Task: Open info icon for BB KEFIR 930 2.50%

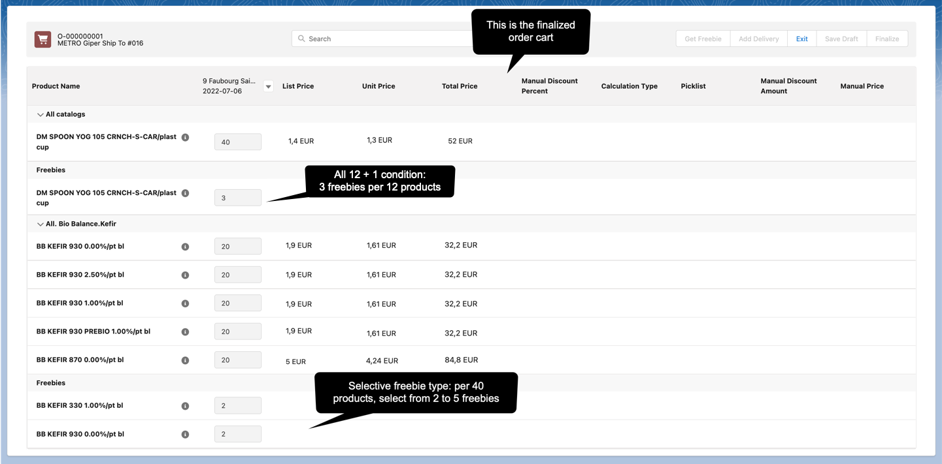Action: [x=185, y=275]
